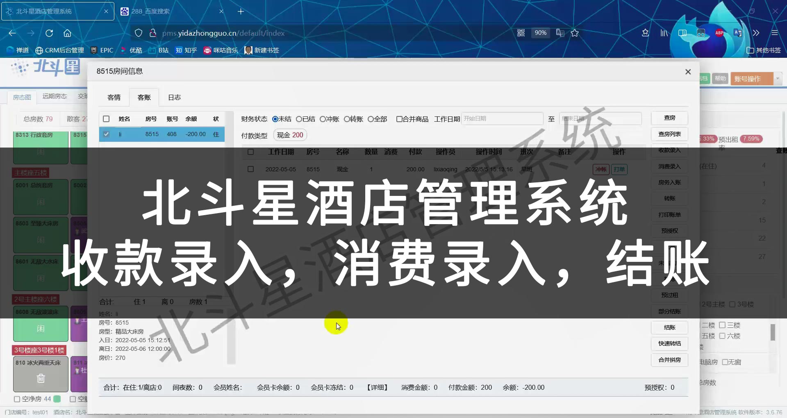Open the CRM后台管理 bookmark

pyautogui.click(x=59, y=50)
